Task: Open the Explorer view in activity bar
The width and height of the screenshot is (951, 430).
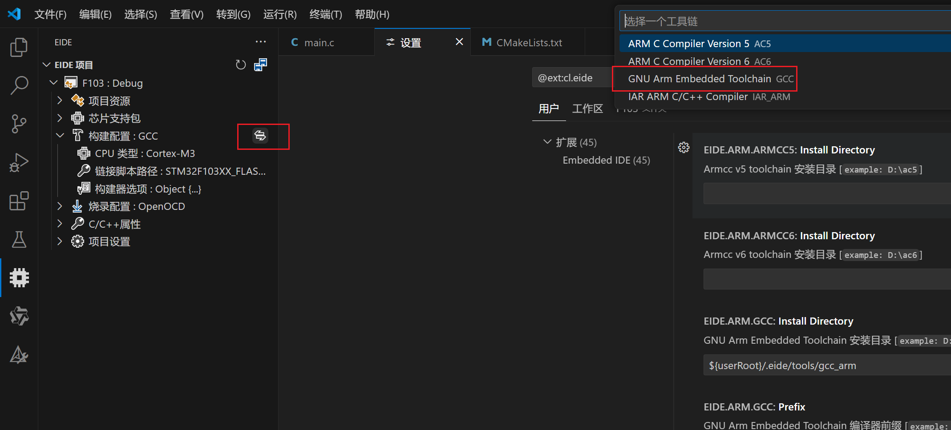Action: (19, 47)
